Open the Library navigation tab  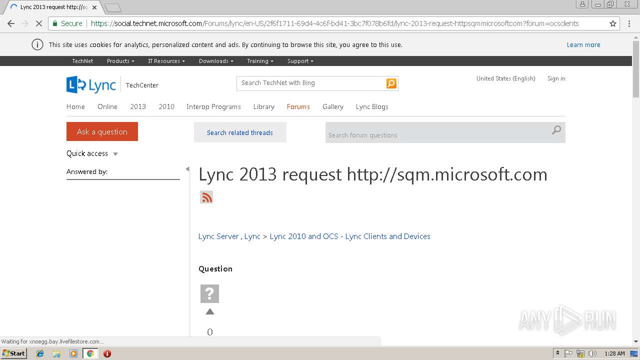[x=263, y=106]
